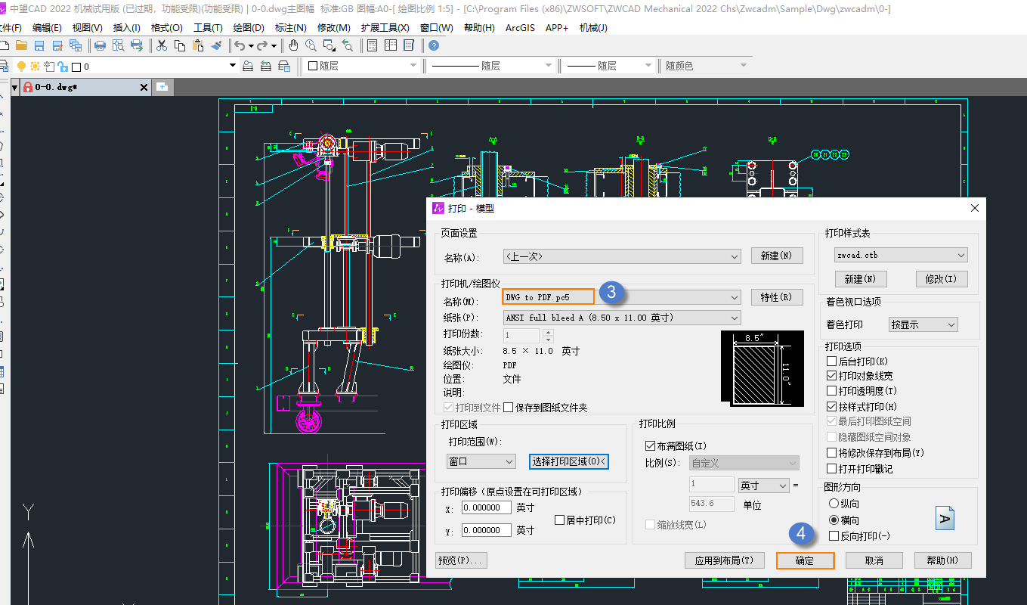This screenshot has height=605, width=1027.
Task: Uncheck 打印对象线宽 checkbox
Action: 832,376
